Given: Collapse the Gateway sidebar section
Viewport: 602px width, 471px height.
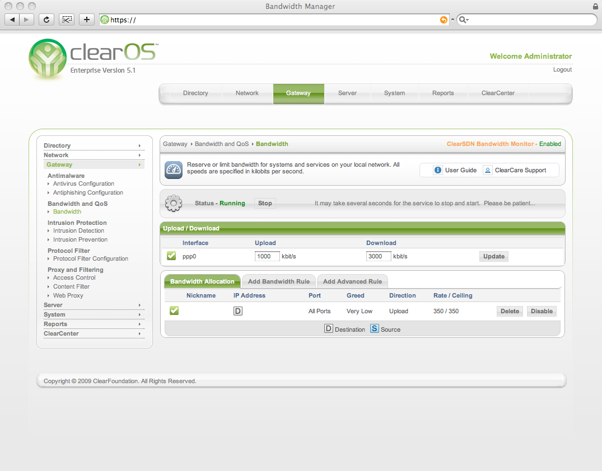Looking at the screenshot, I should click(94, 164).
